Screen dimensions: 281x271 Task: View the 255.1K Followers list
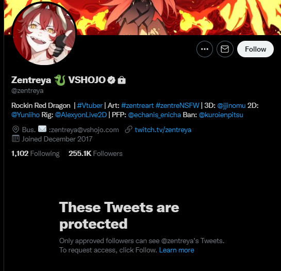pos(95,154)
